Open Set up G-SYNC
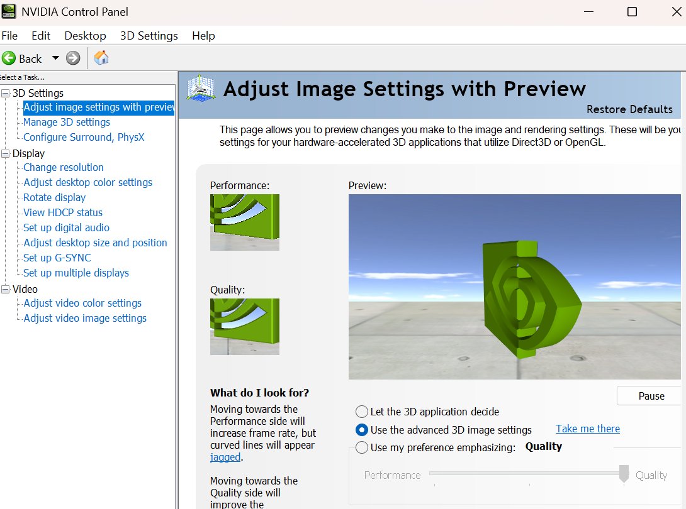 pyautogui.click(x=57, y=258)
